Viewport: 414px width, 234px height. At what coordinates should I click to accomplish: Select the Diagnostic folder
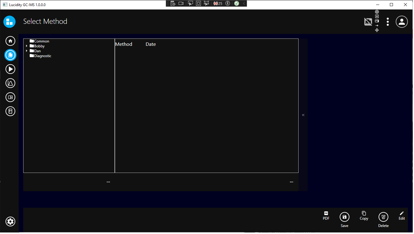42,56
